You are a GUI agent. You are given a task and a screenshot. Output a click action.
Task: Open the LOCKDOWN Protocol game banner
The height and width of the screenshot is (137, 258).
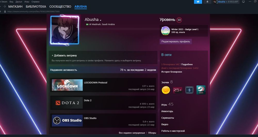point(67,85)
